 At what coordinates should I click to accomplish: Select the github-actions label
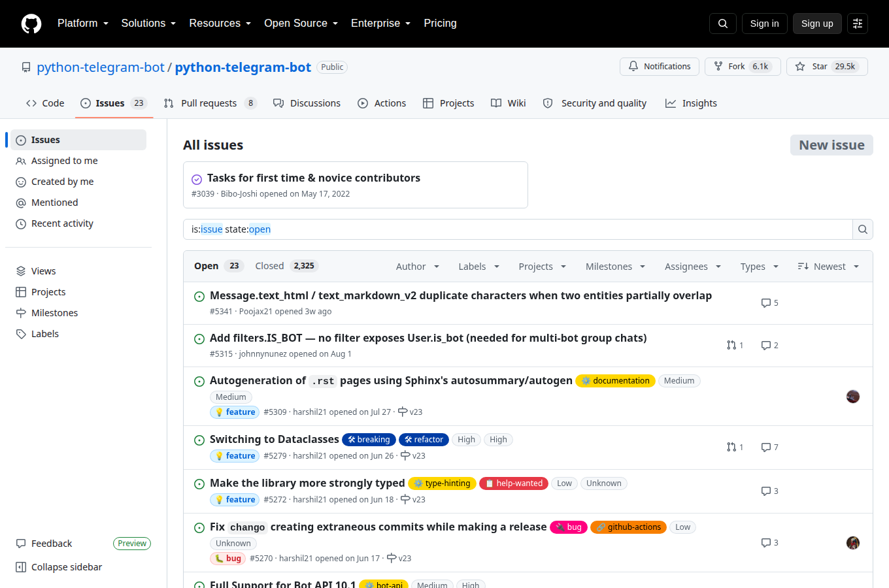click(628, 527)
